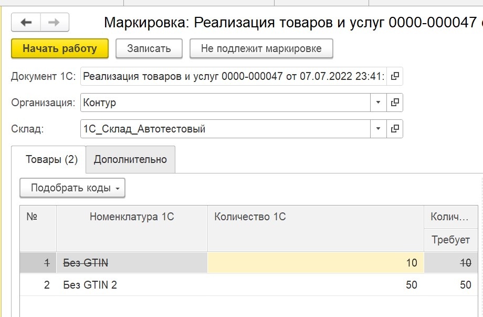Screen dimensions: 483x317
Task: Select the Товары (2) tab
Action: (x=51, y=159)
